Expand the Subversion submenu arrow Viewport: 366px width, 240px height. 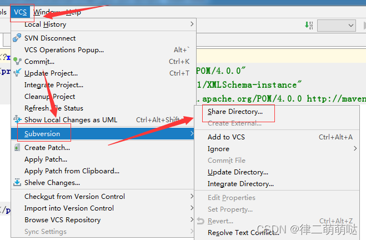[x=192, y=133]
